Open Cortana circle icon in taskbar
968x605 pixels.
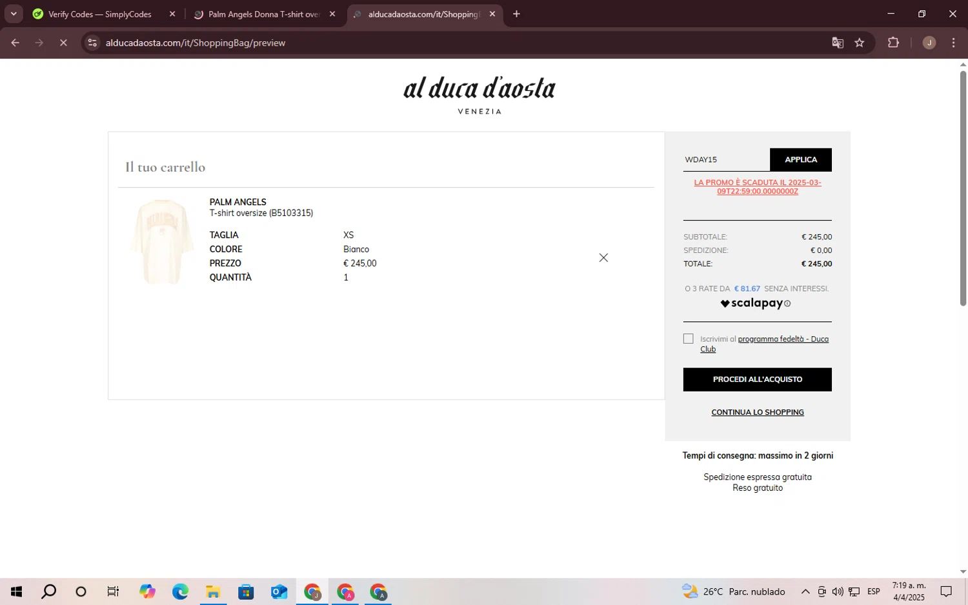81,591
